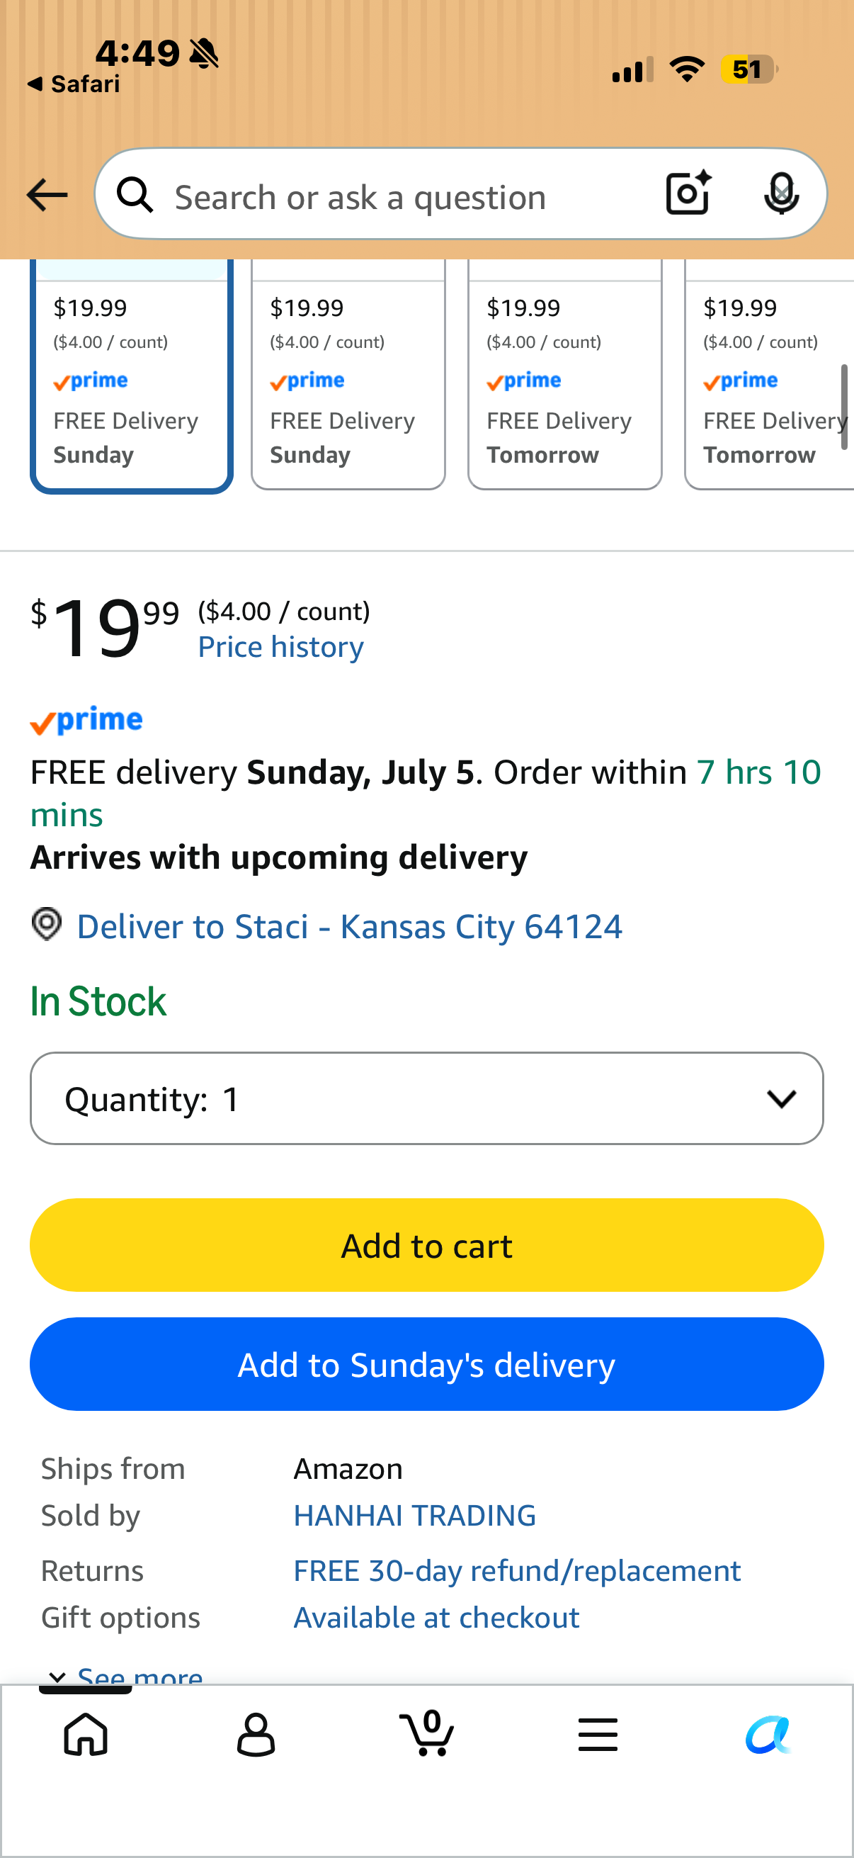
Task: Return to Safari from status bar
Action: coord(74,84)
